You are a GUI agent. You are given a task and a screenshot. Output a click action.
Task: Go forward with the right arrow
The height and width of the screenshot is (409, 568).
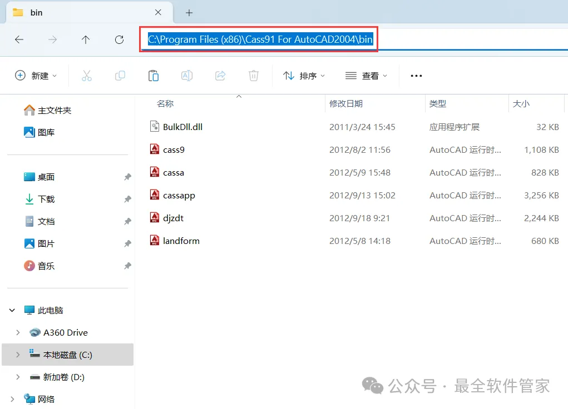52,39
